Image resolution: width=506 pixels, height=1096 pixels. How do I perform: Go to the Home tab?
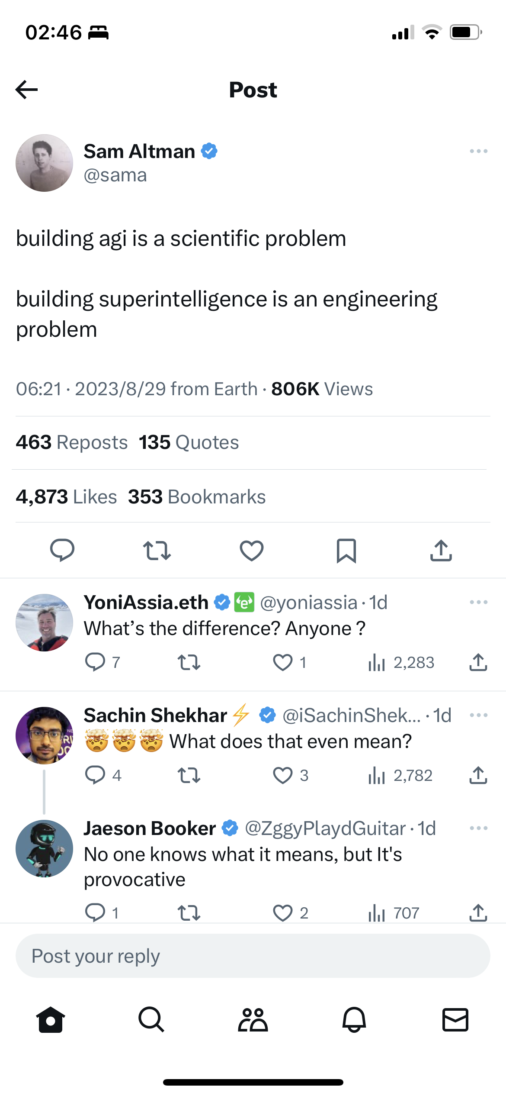[51, 1019]
